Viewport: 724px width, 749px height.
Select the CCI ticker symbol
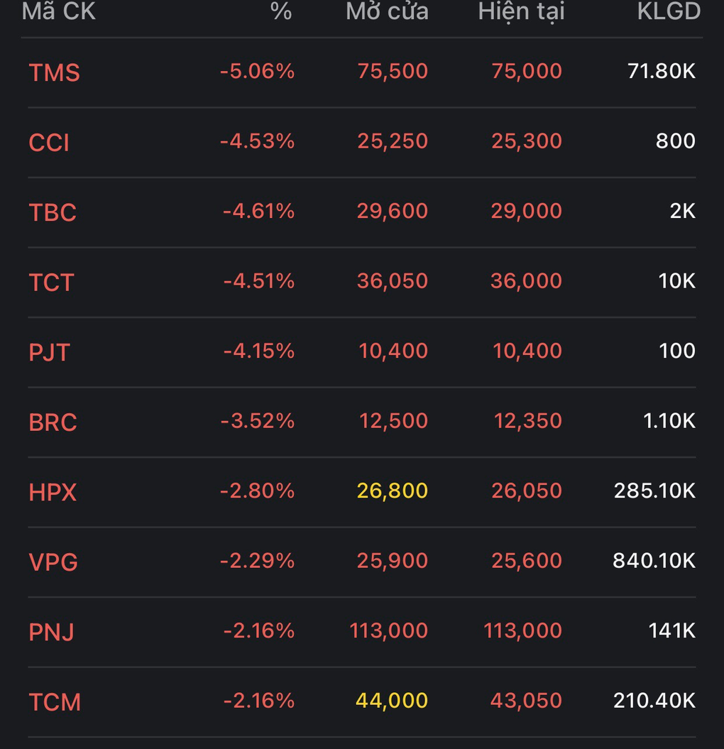(x=49, y=143)
